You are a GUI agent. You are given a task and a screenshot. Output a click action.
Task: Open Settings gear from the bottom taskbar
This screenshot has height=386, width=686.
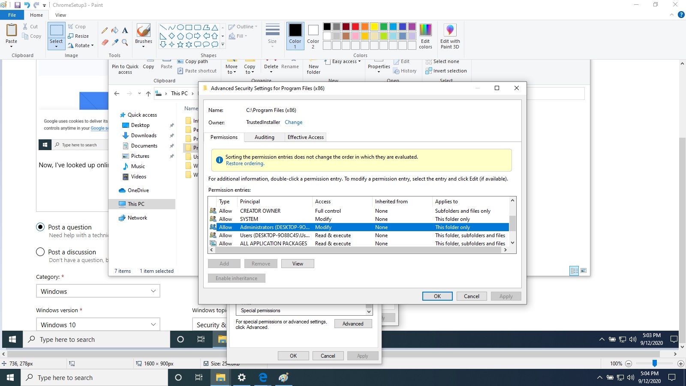tap(242, 377)
